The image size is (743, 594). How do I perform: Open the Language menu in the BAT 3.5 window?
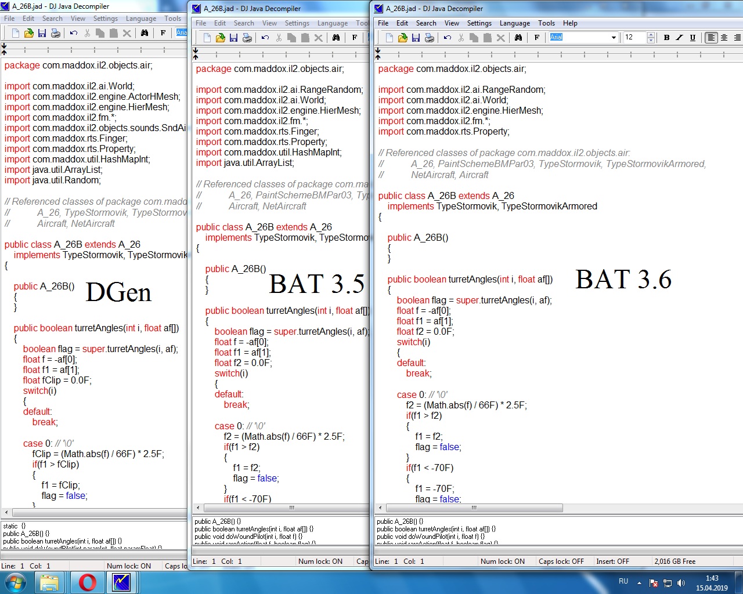[332, 23]
